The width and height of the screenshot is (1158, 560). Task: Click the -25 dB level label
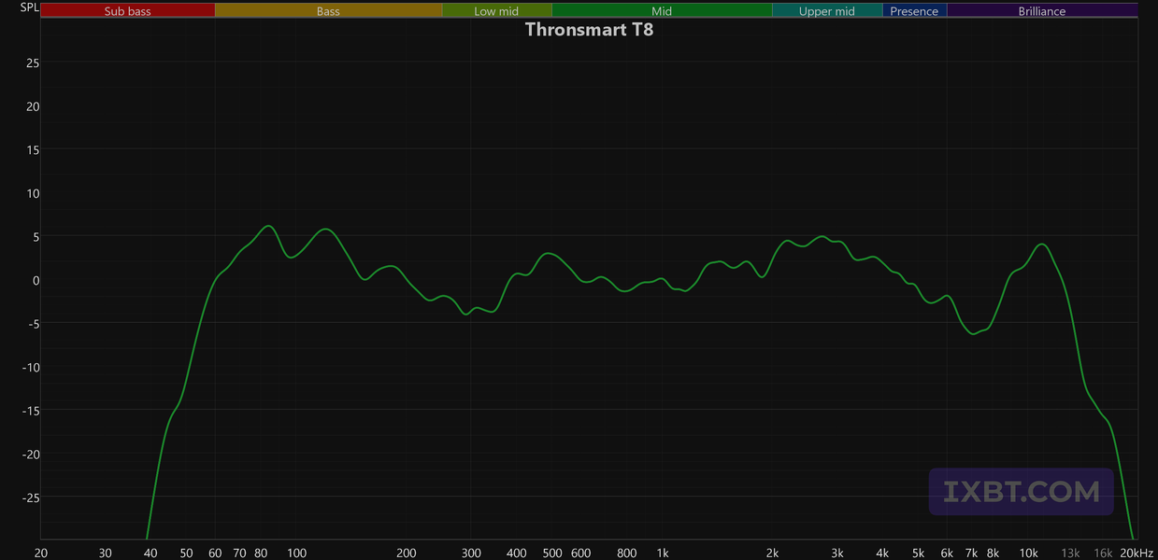(x=29, y=497)
